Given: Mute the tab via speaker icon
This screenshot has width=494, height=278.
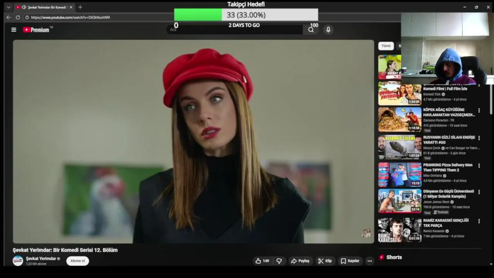Looking at the screenshot, I should 24,7.
